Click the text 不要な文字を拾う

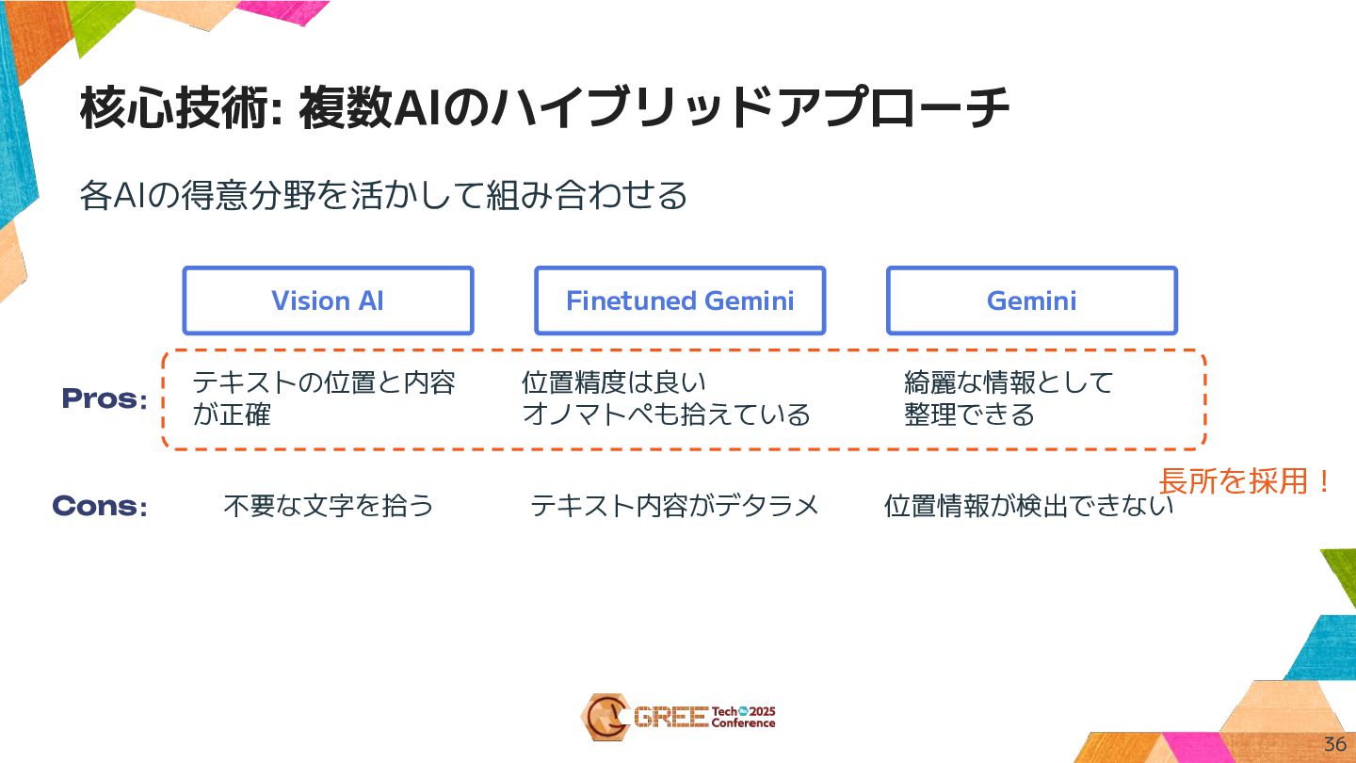pyautogui.click(x=329, y=507)
